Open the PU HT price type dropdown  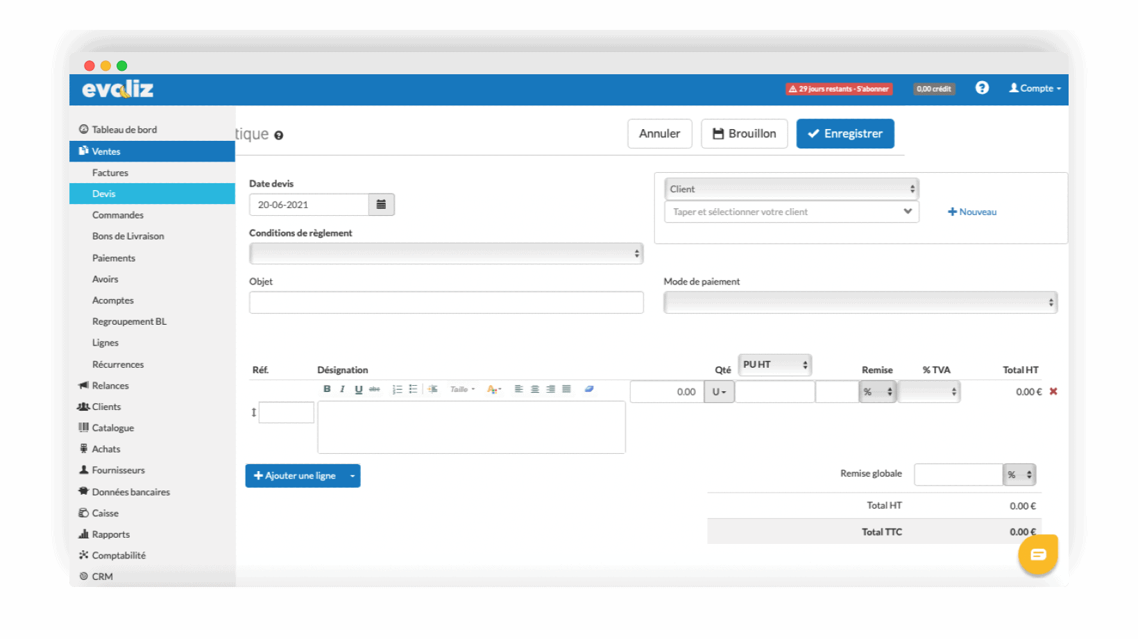(x=775, y=364)
